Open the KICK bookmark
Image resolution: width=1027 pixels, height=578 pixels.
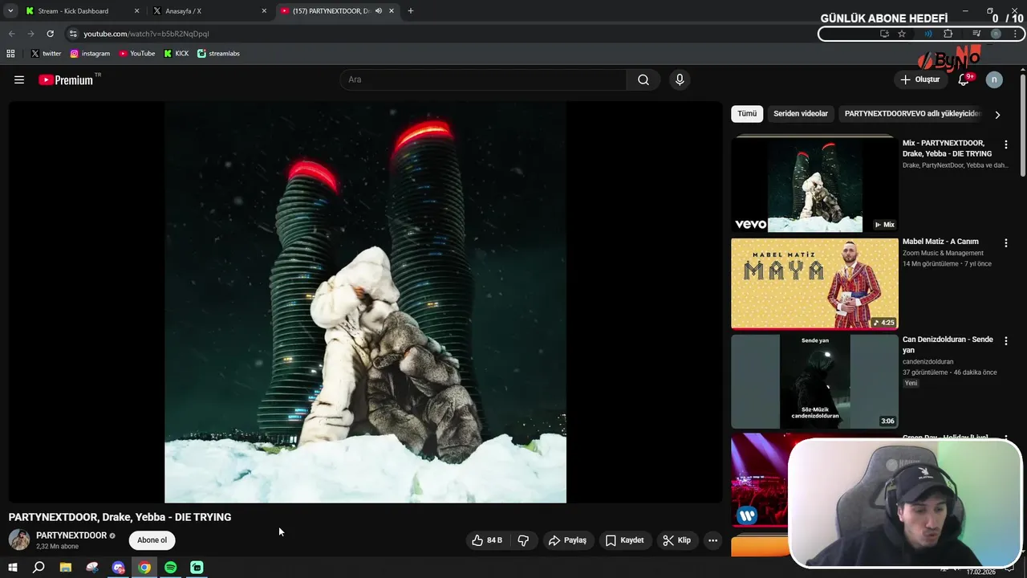coord(177,54)
